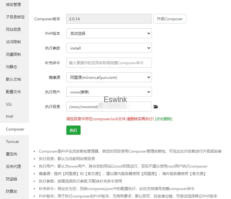Expand the 执行用户 www dropdown
The height and width of the screenshot is (199, 231).
tap(109, 92)
